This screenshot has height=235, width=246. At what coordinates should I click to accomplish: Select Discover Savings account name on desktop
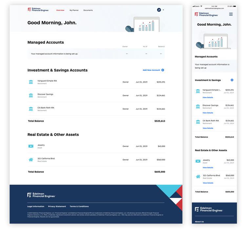(45, 94)
